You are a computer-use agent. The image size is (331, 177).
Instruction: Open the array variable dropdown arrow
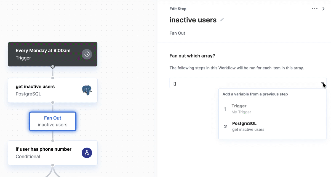click(x=322, y=83)
